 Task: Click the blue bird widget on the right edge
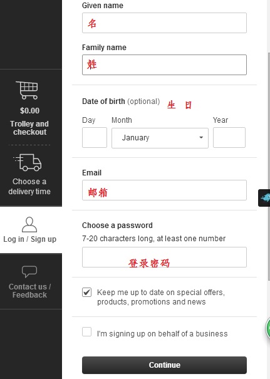coord(264,198)
